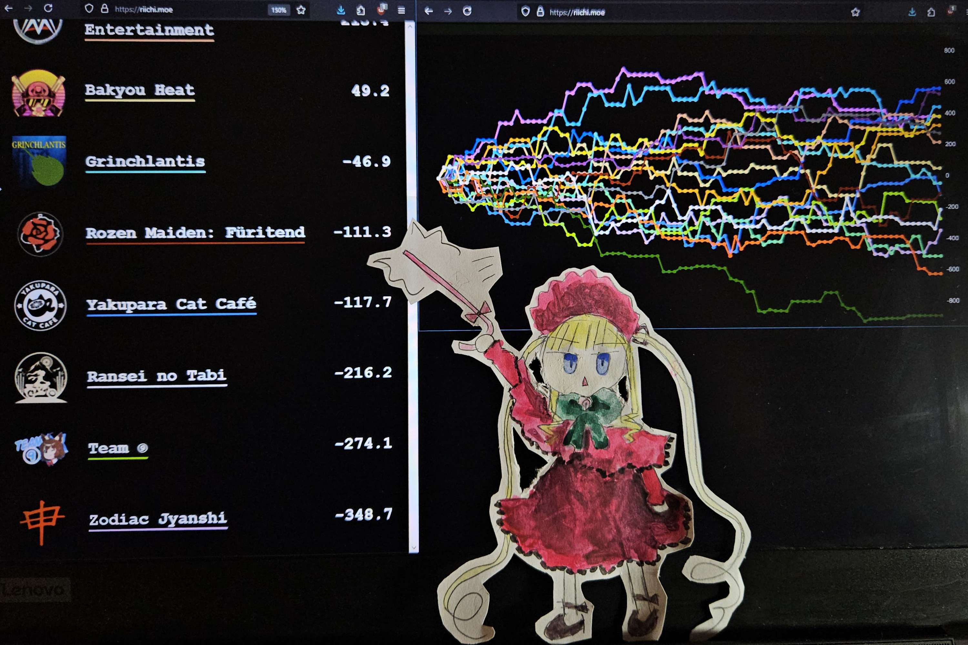Open downloads in left browser window
The width and height of the screenshot is (968, 645).
[x=341, y=10]
